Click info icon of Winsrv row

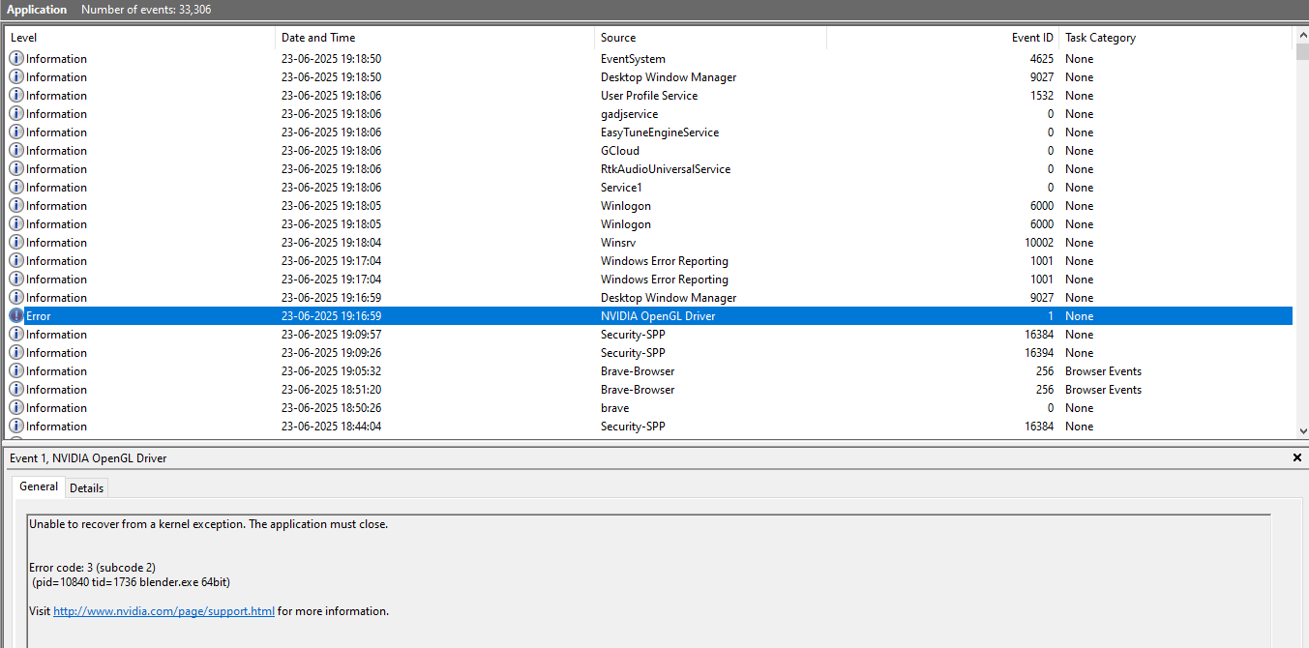coord(16,243)
